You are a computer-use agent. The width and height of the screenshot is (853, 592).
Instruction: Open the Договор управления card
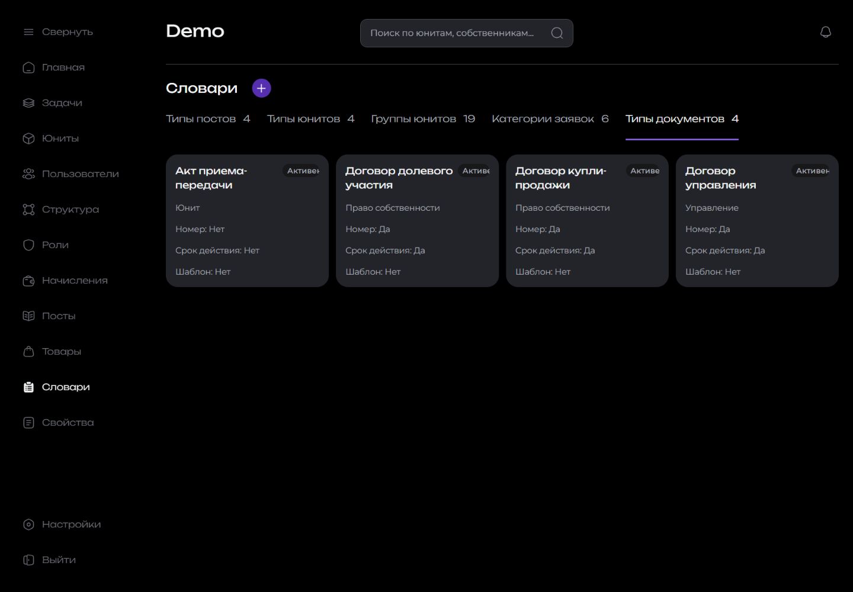(x=757, y=221)
